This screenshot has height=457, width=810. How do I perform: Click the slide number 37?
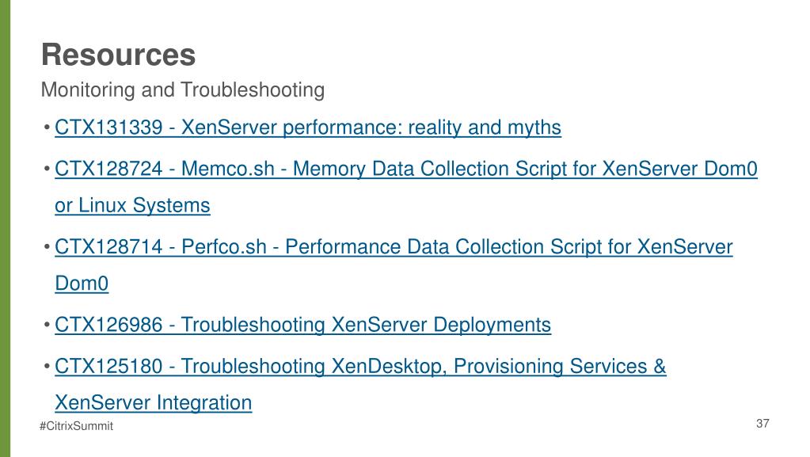(762, 424)
